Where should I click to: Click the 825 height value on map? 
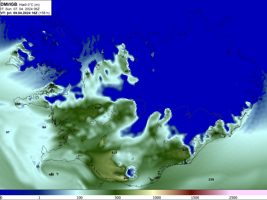tap(114, 153)
